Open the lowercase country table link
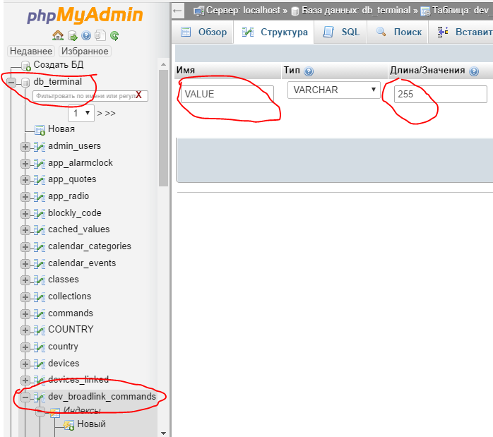 tap(63, 347)
